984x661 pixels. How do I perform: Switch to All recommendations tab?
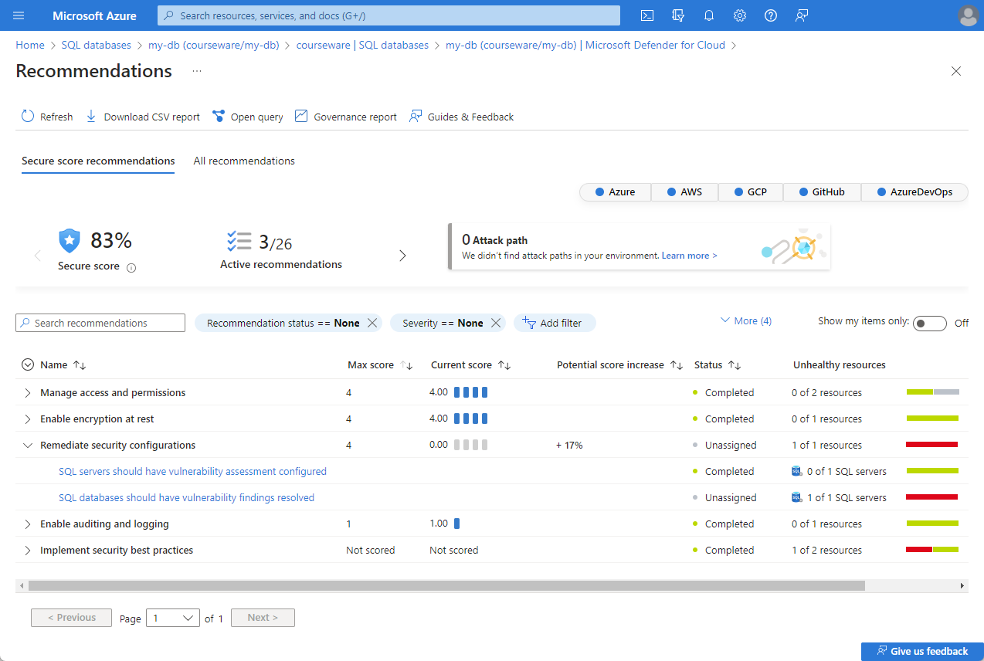(x=244, y=161)
